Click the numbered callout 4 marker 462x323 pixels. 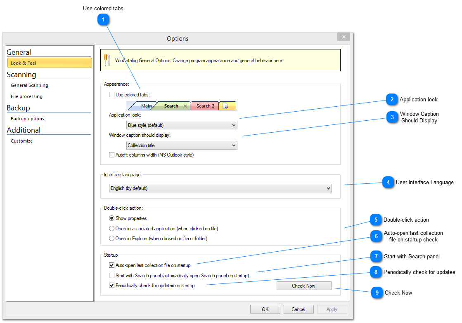[388, 182]
